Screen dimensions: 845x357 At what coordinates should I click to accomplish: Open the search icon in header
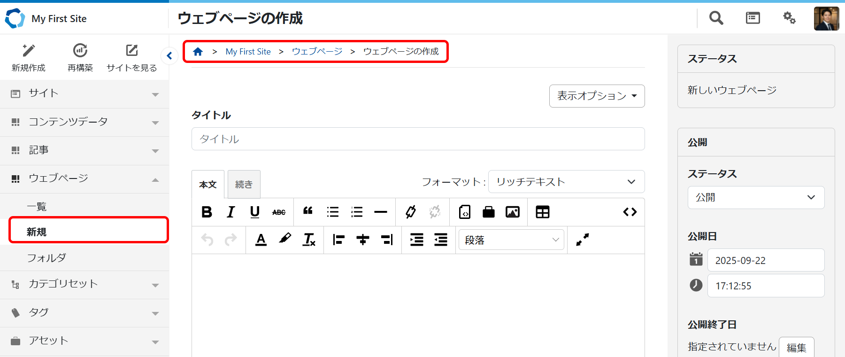[716, 18]
